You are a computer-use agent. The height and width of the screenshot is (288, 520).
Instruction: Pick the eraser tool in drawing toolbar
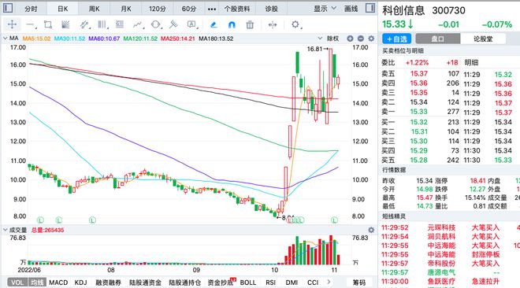[x=214, y=24]
